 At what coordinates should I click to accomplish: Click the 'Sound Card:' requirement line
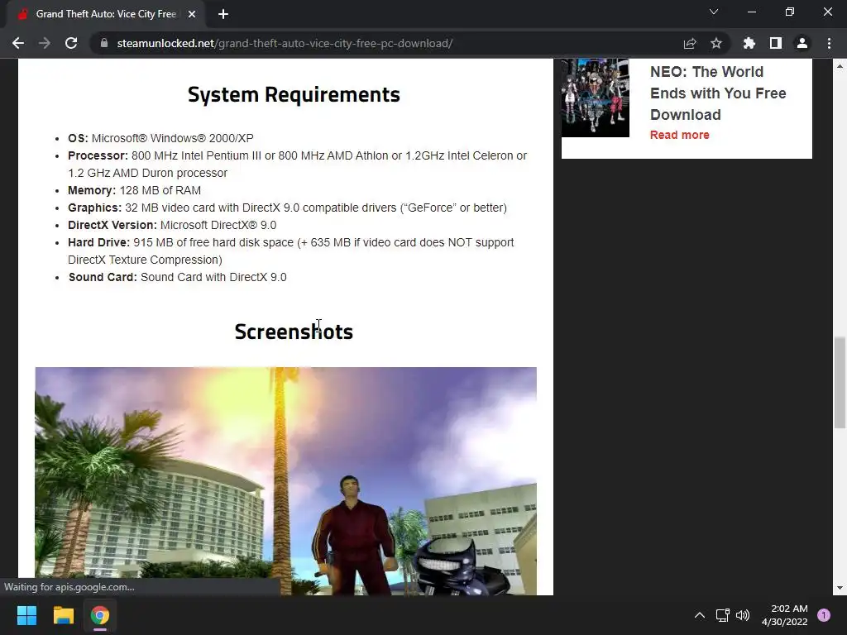pyautogui.click(x=177, y=277)
